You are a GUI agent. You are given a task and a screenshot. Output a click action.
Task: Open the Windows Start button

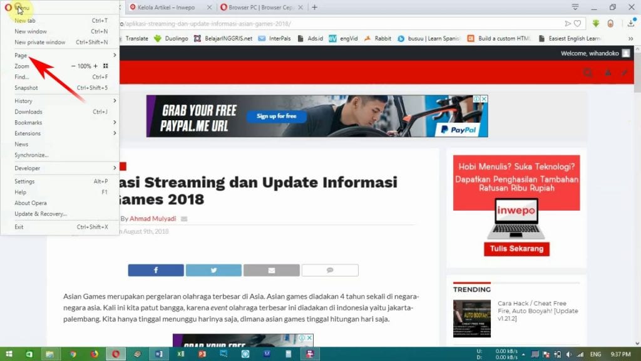tap(9, 354)
